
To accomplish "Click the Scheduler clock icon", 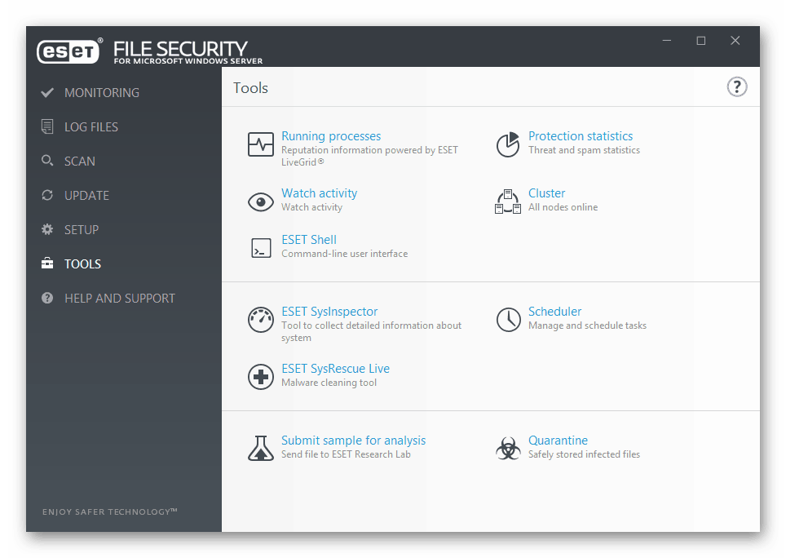I will pos(508,319).
